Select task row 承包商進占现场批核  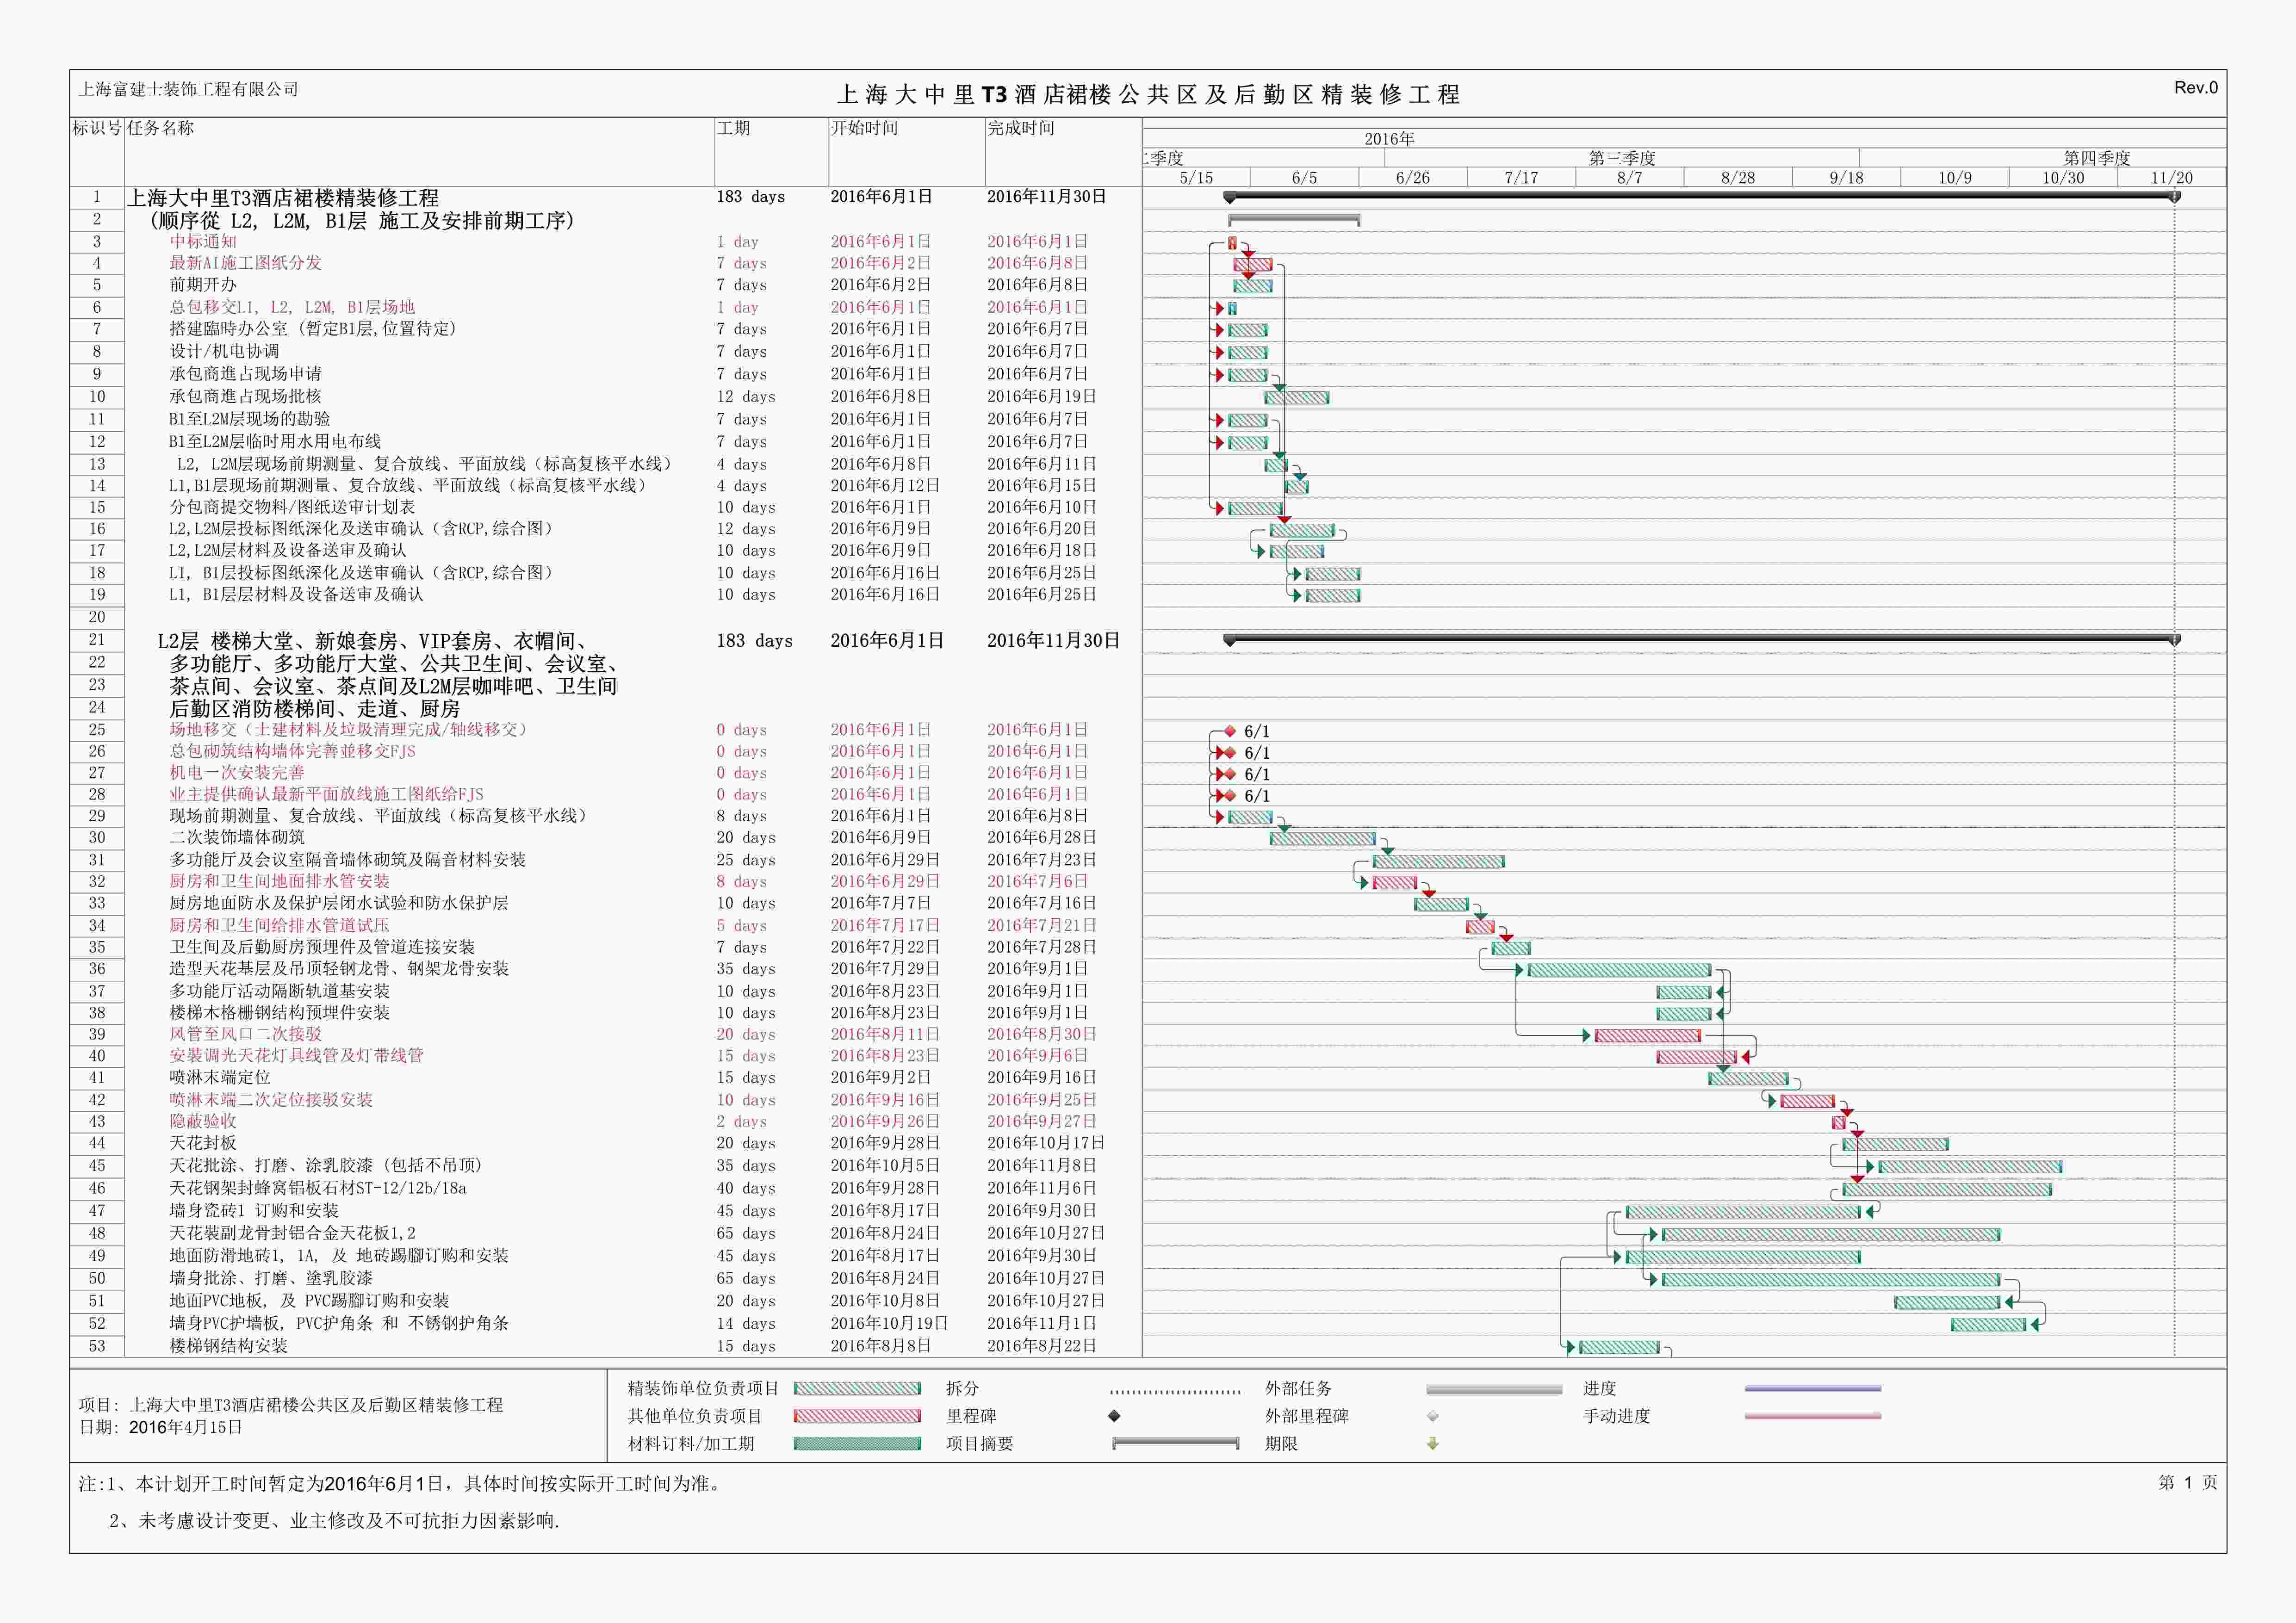606,396
